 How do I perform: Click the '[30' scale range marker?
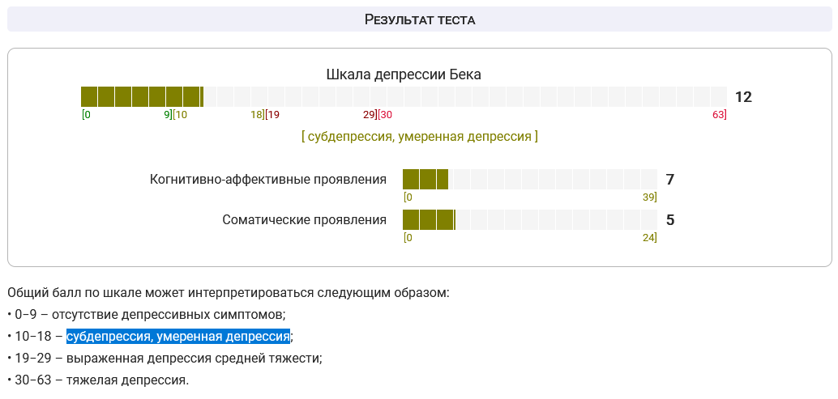[385, 115]
